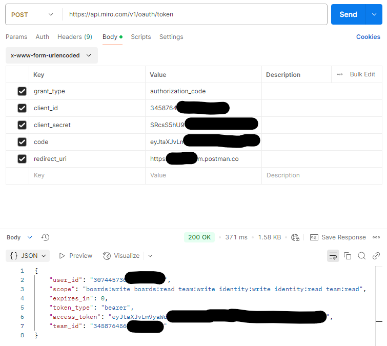Image resolution: width=387 pixels, height=346 pixels.
Task: Click the response link icon
Action: coord(376,256)
